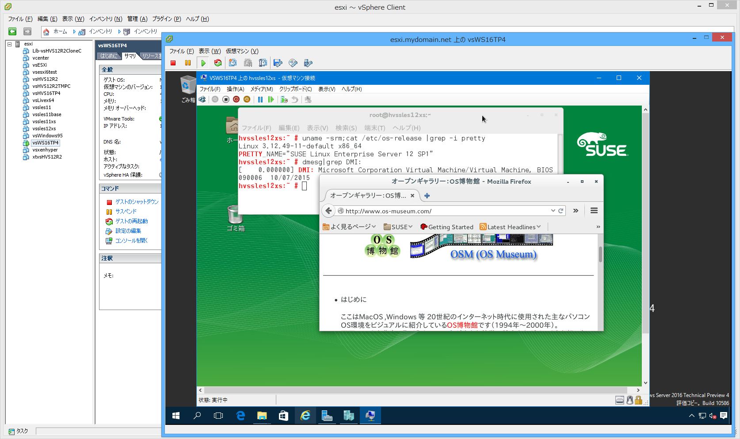Open File Explorer from guest taskbar
740x439 pixels.
click(x=262, y=416)
